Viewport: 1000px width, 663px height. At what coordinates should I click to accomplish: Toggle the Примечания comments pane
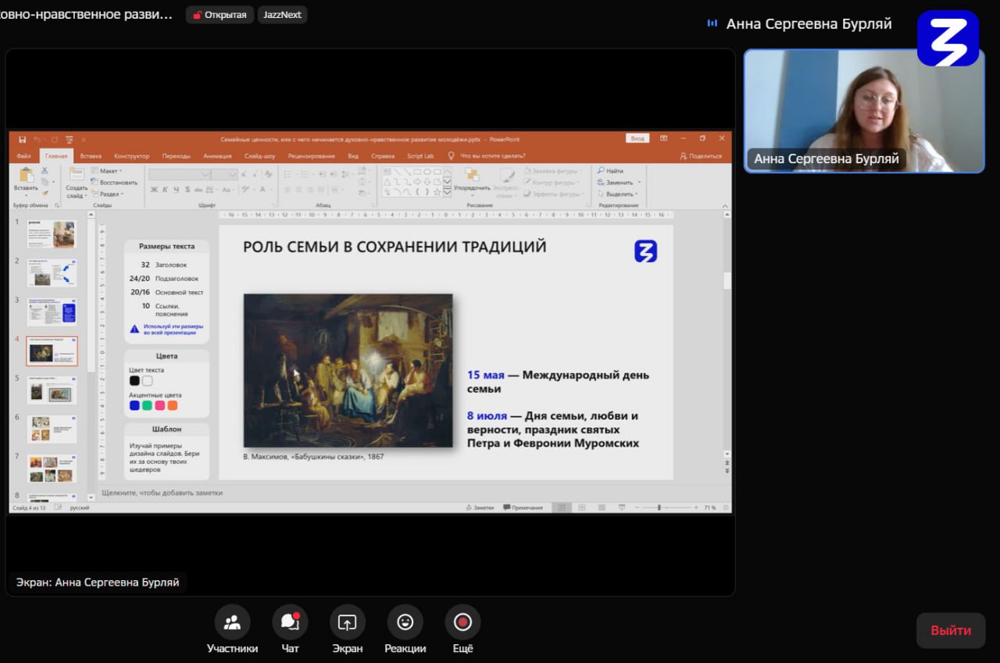523,508
